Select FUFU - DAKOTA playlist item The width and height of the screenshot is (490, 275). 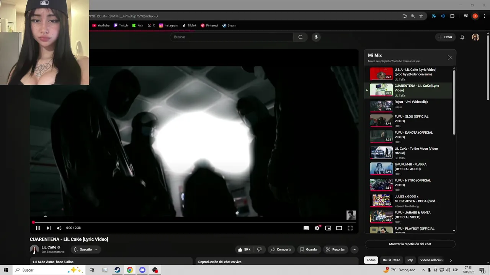409,137
